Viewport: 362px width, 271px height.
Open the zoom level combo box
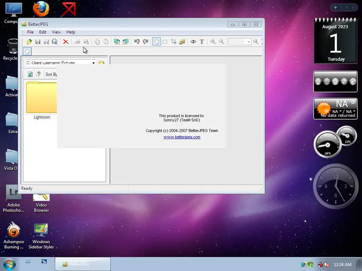click(240, 42)
